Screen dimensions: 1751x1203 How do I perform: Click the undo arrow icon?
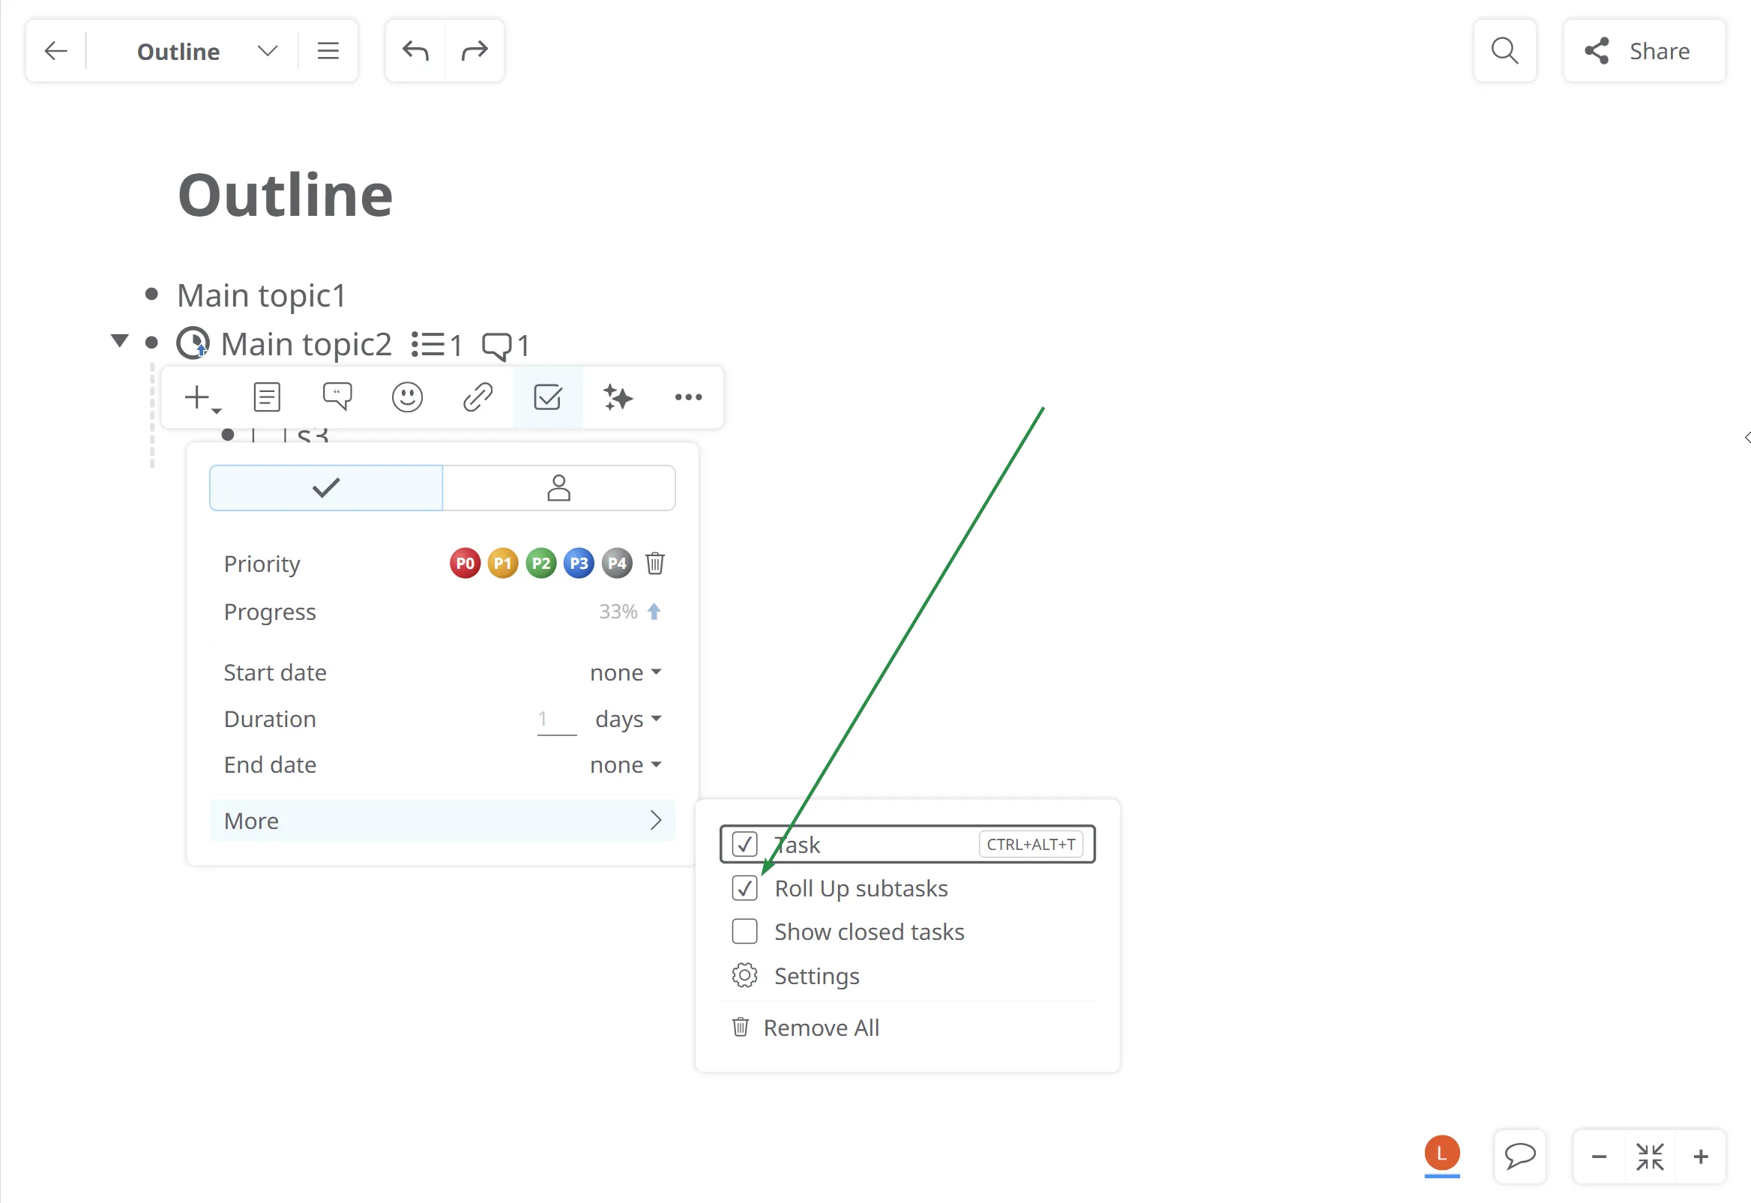[415, 51]
